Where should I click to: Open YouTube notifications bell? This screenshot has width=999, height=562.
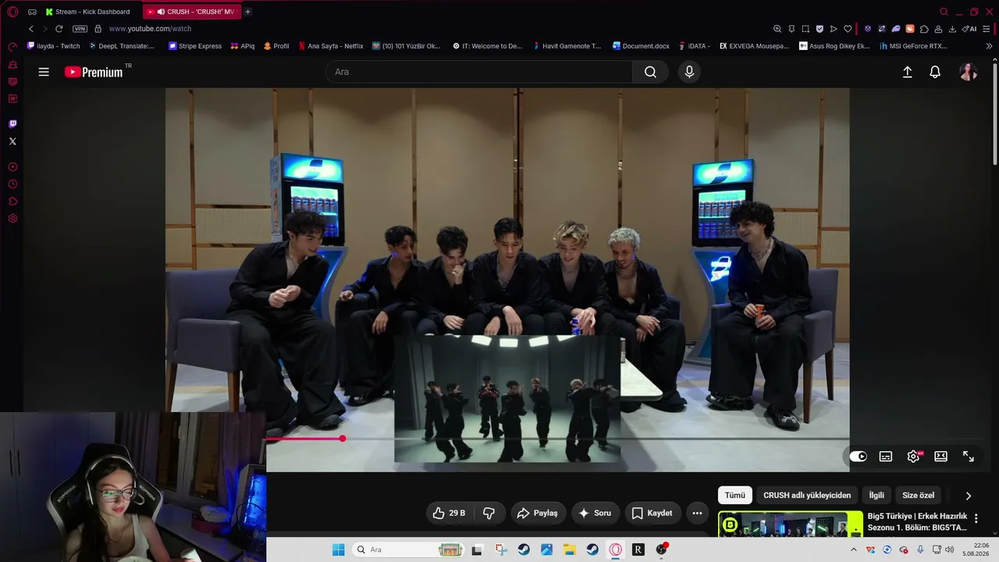point(935,72)
